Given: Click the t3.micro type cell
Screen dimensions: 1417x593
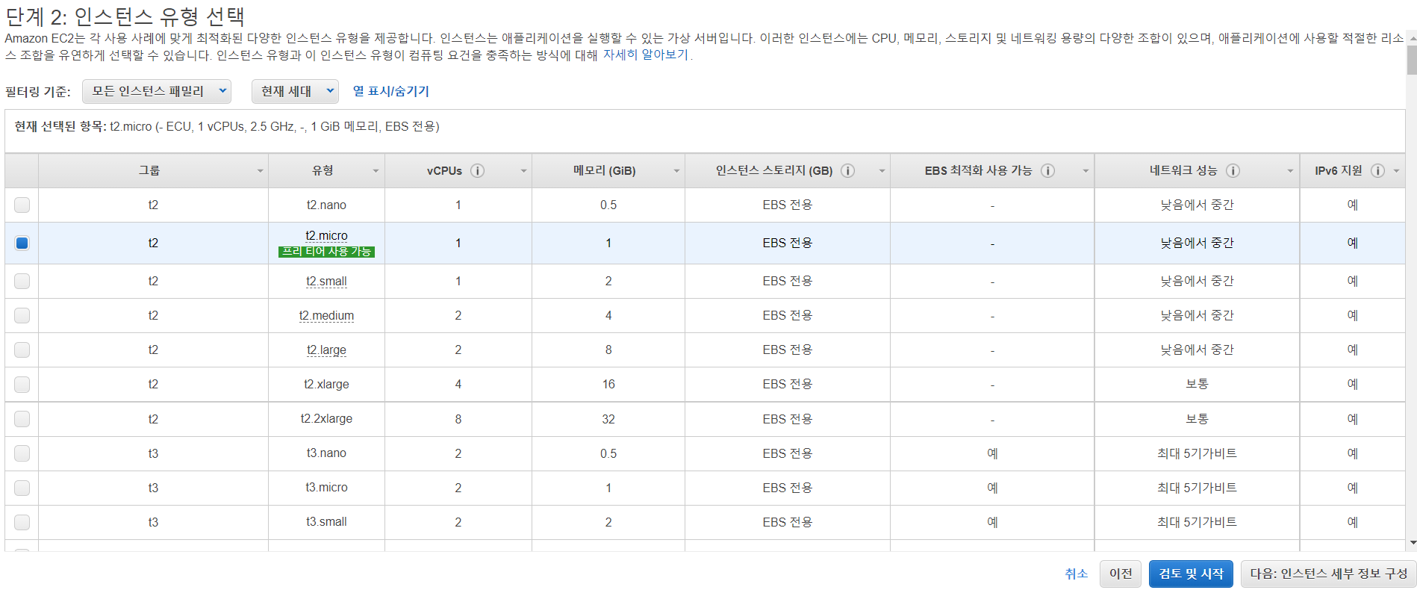Looking at the screenshot, I should tap(326, 488).
